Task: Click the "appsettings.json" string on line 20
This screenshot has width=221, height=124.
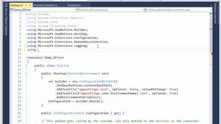Action: [x=93, y=90]
